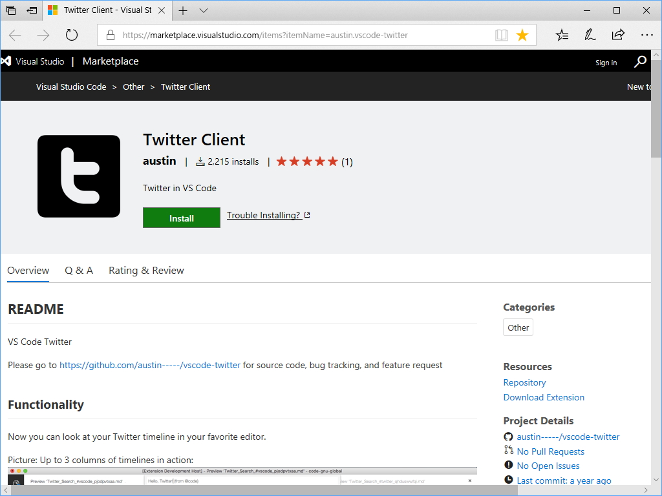Image resolution: width=662 pixels, height=496 pixels.
Task: Switch to the Rating & Review tab
Action: click(145, 270)
